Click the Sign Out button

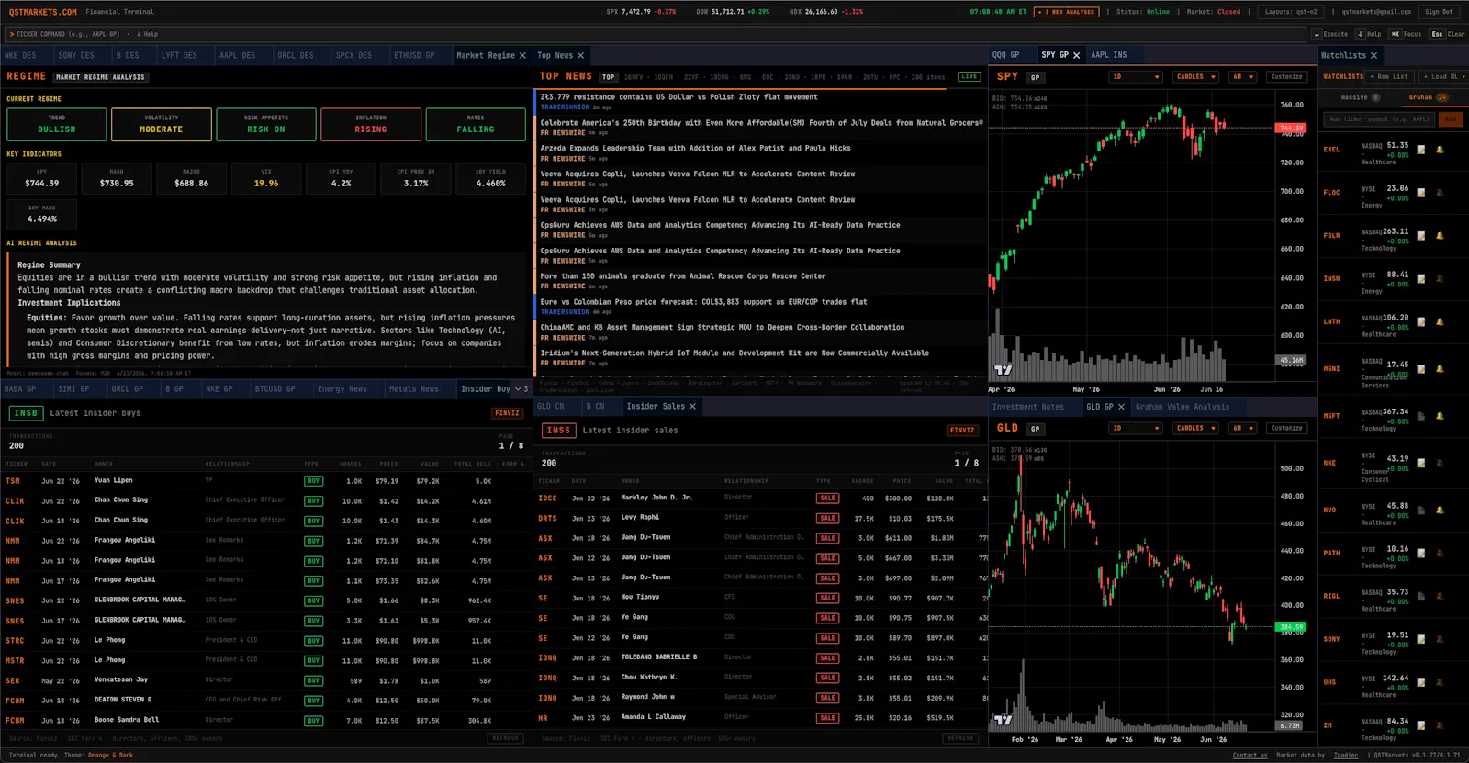click(1439, 12)
